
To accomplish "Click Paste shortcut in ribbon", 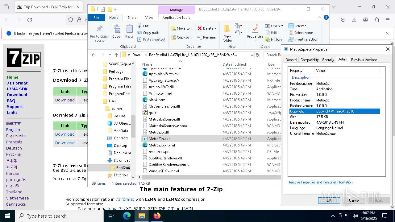I will (152, 39).
